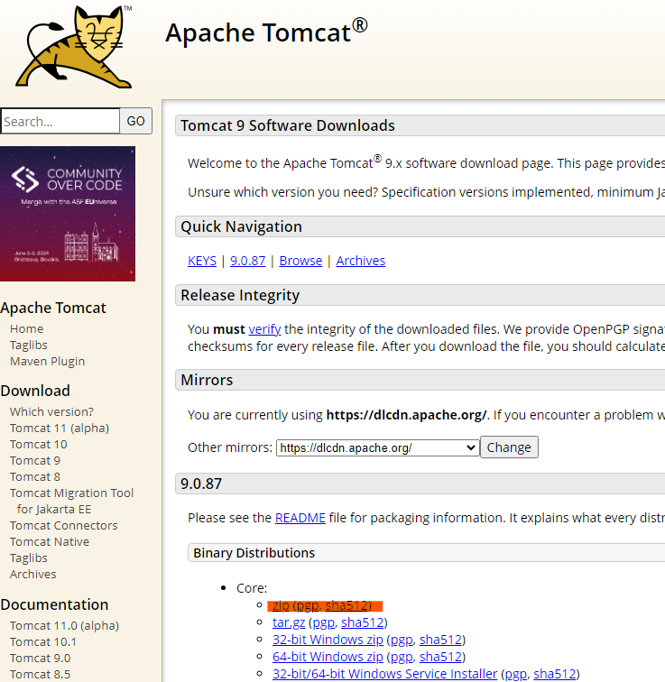Click the Quick Navigation heading
The image size is (665, 682).
click(241, 226)
